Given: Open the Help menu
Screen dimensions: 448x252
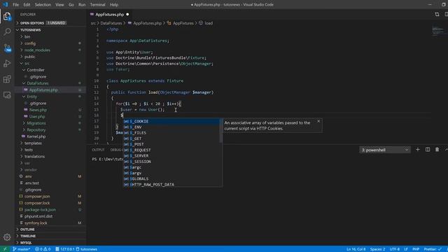Looking at the screenshot, I should 114,5.
